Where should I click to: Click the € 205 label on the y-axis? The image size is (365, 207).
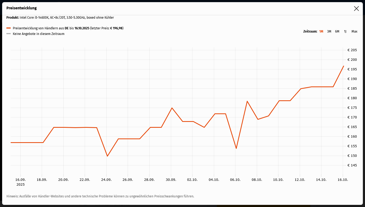coord(352,50)
